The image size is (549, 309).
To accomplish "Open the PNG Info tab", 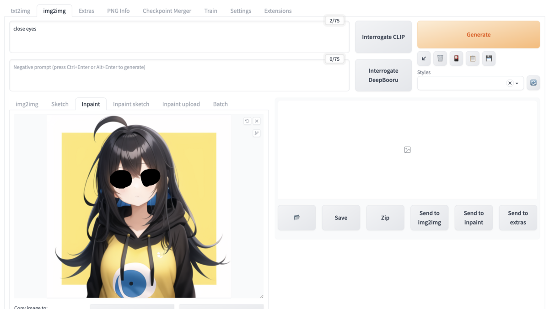I will pos(118,11).
